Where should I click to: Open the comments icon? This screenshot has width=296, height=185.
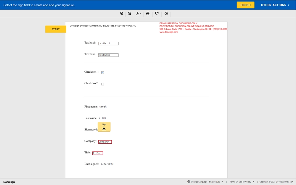[x=157, y=14]
